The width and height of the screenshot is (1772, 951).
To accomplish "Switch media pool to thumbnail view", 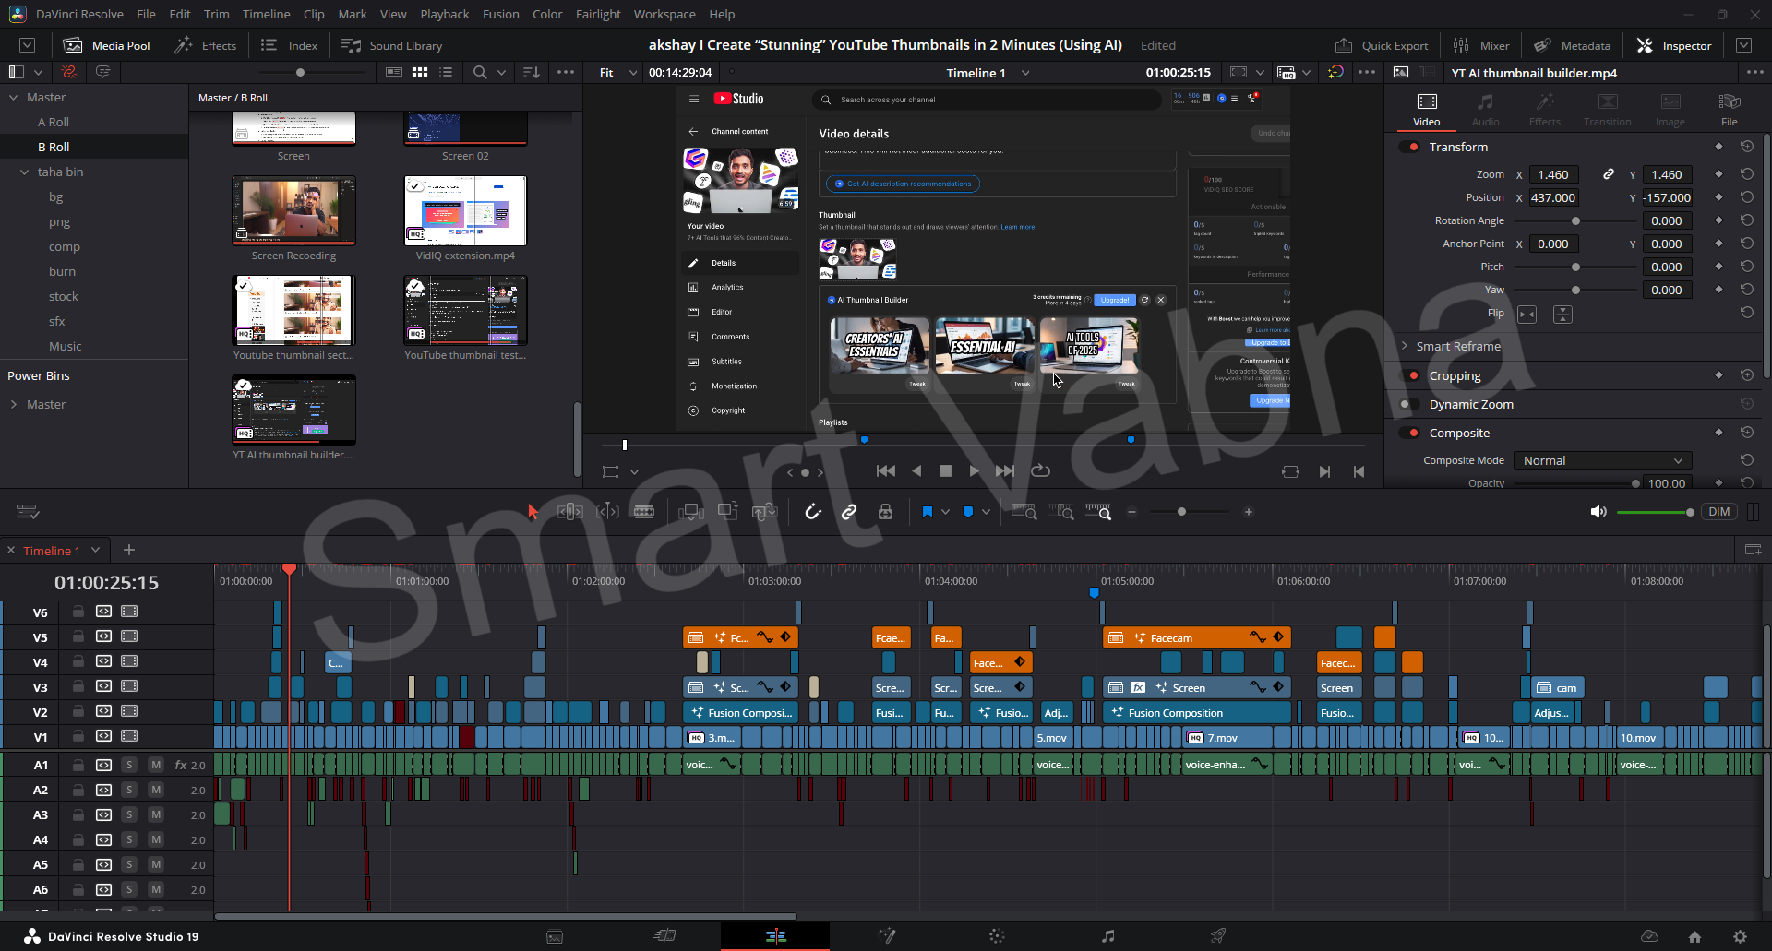I will (x=420, y=72).
